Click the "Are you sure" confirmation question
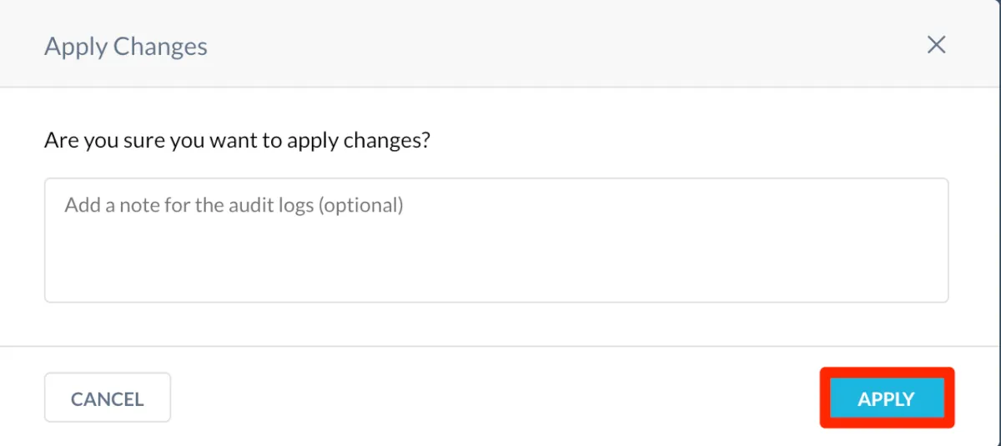Image resolution: width=1001 pixels, height=446 pixels. 237,139
